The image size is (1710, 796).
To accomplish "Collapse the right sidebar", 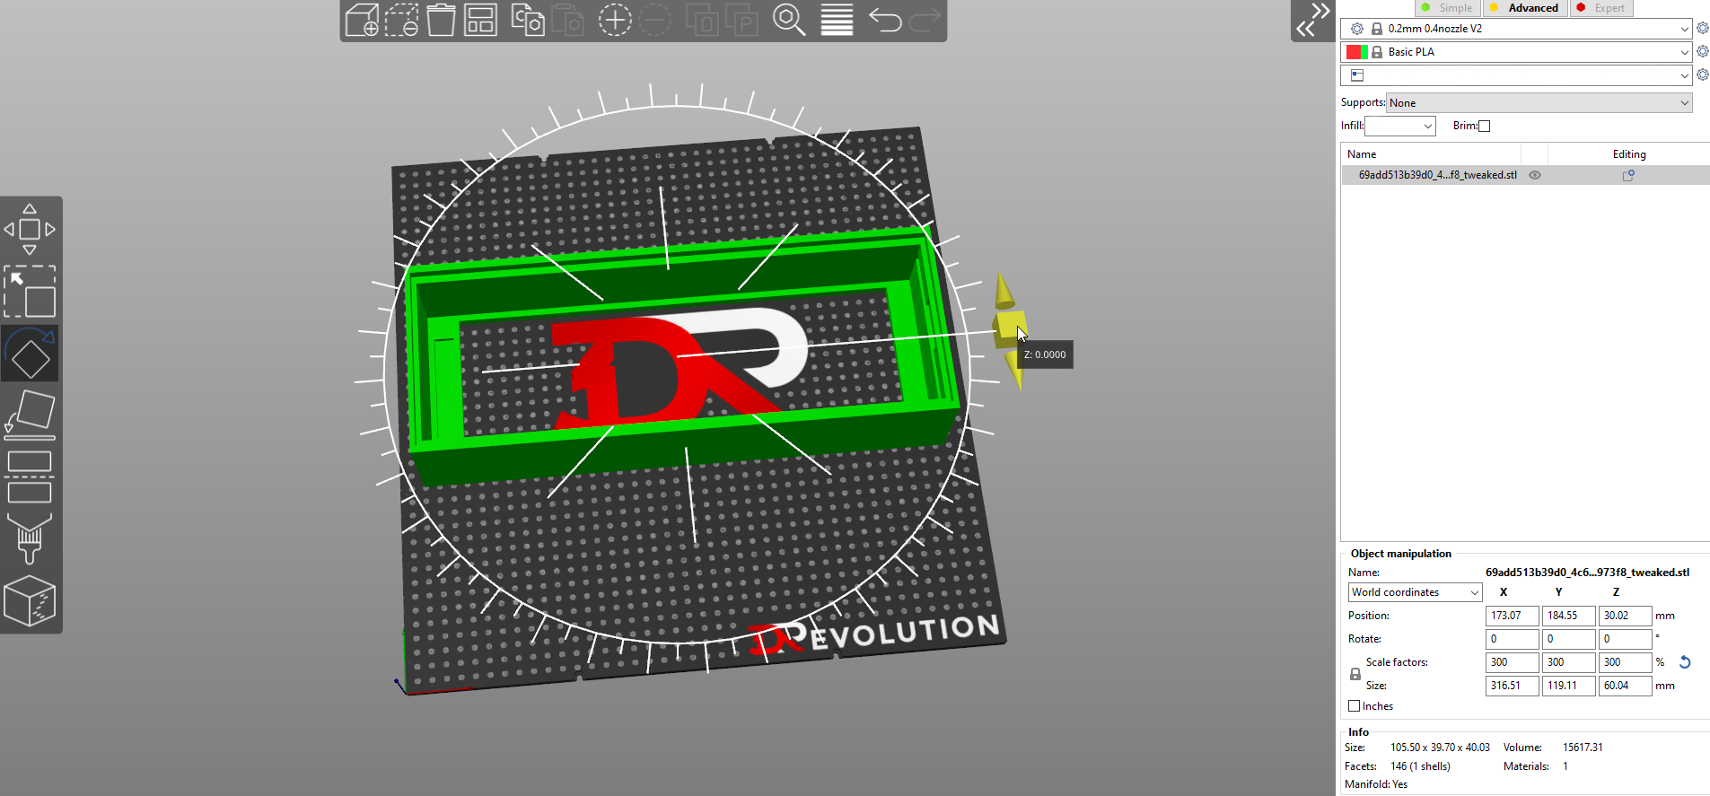I will point(1312,21).
